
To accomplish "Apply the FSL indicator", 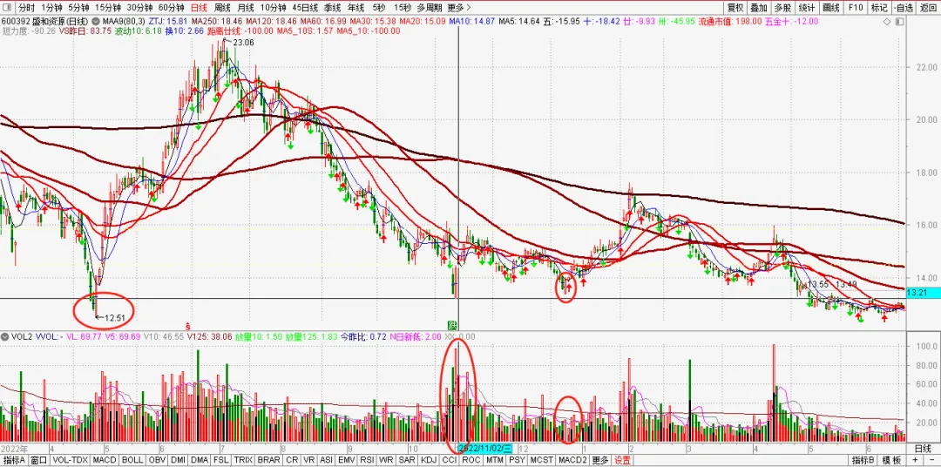I will click(220, 460).
